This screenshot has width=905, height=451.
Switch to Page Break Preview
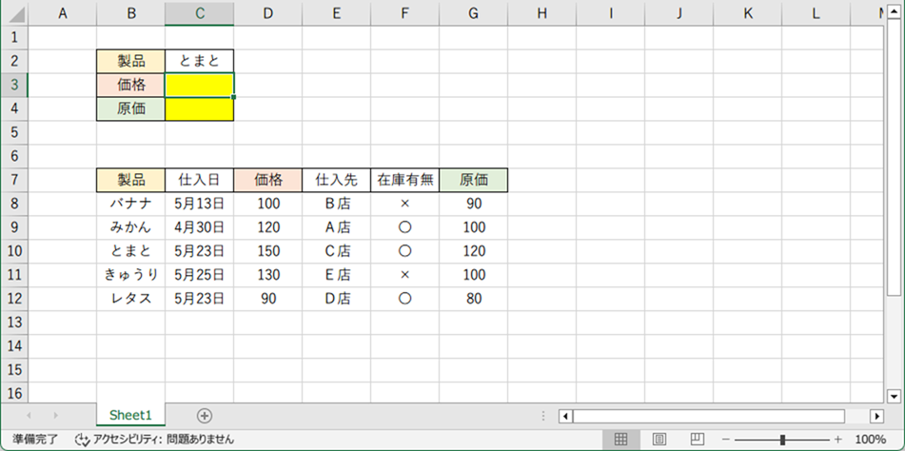[697, 440]
